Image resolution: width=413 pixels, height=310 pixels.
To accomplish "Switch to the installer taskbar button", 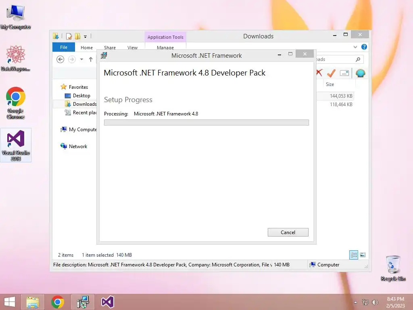I will click(83, 302).
